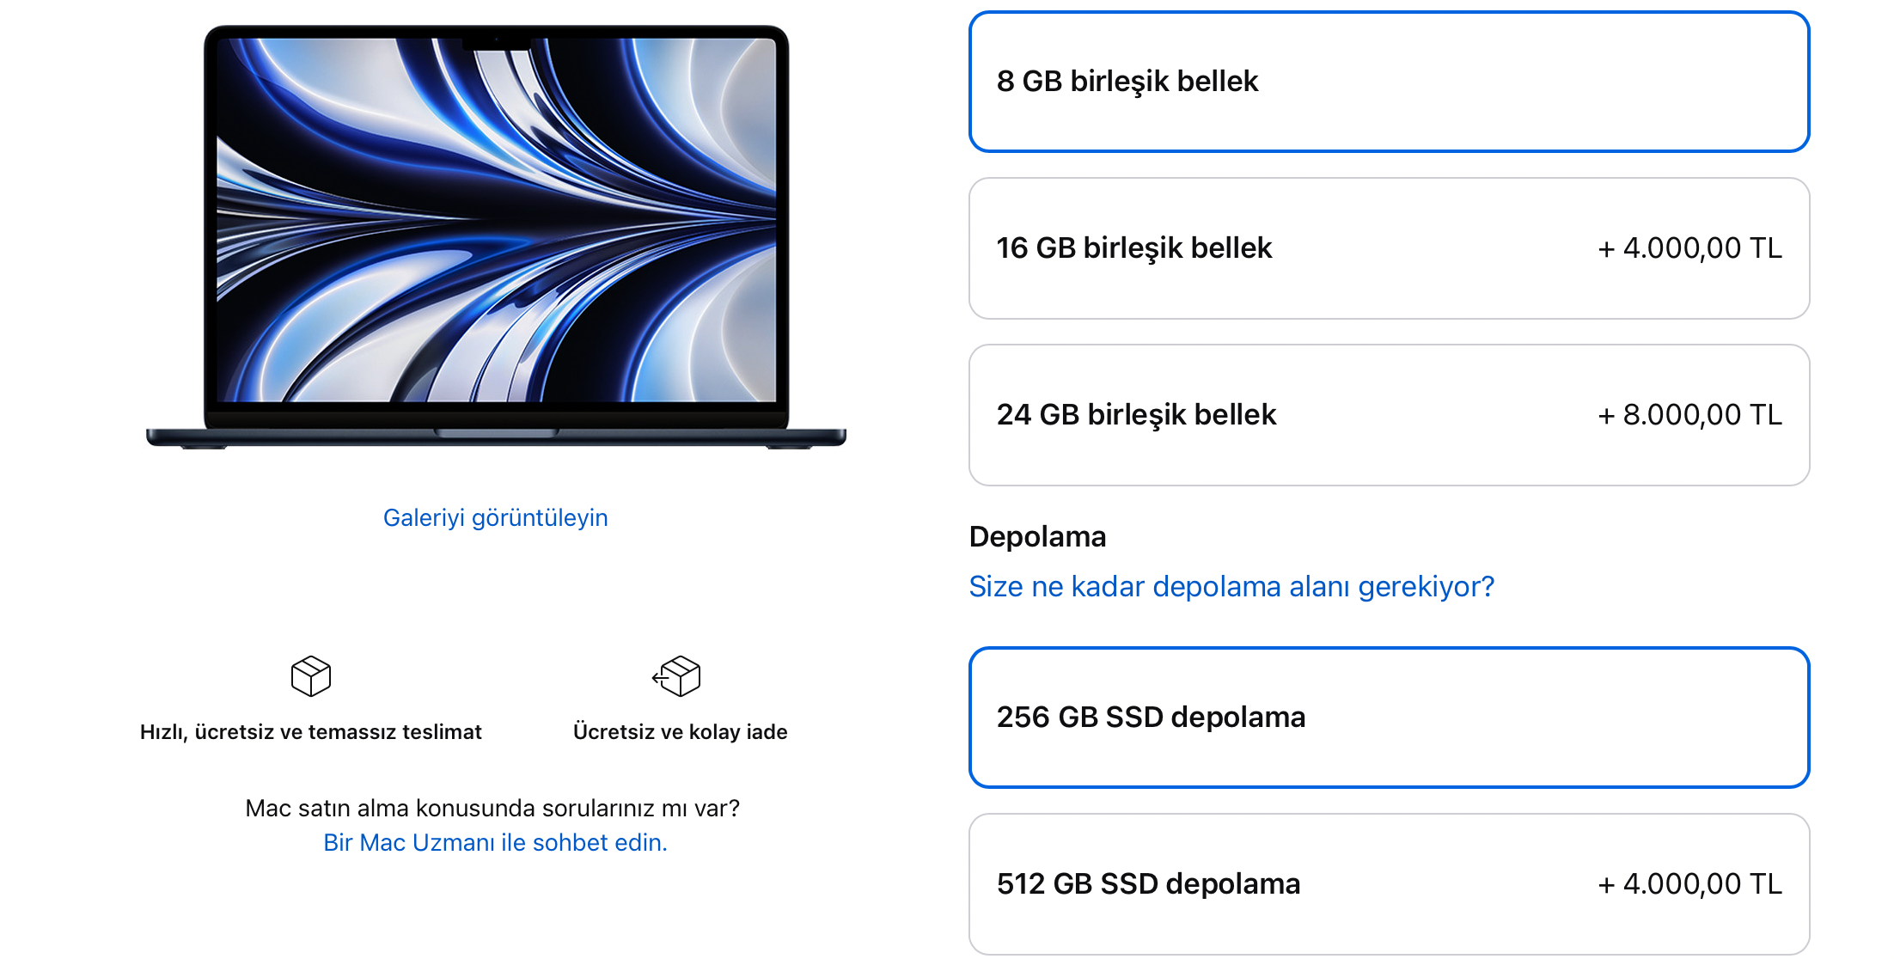
Task: Choose 512 GB SSD depolama option
Action: 1389,884
